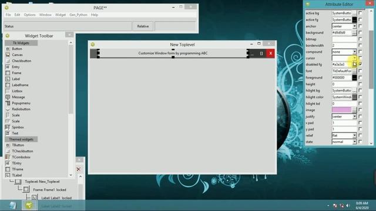Edit the x pad value field

click(344, 123)
